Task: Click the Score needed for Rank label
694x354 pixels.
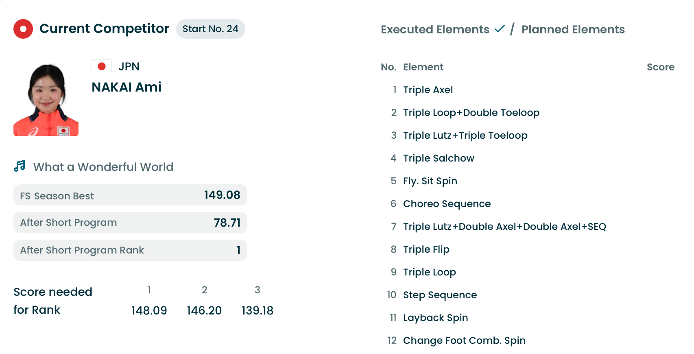Action: click(53, 301)
